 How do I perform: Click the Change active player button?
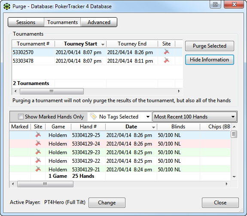coord(107,203)
